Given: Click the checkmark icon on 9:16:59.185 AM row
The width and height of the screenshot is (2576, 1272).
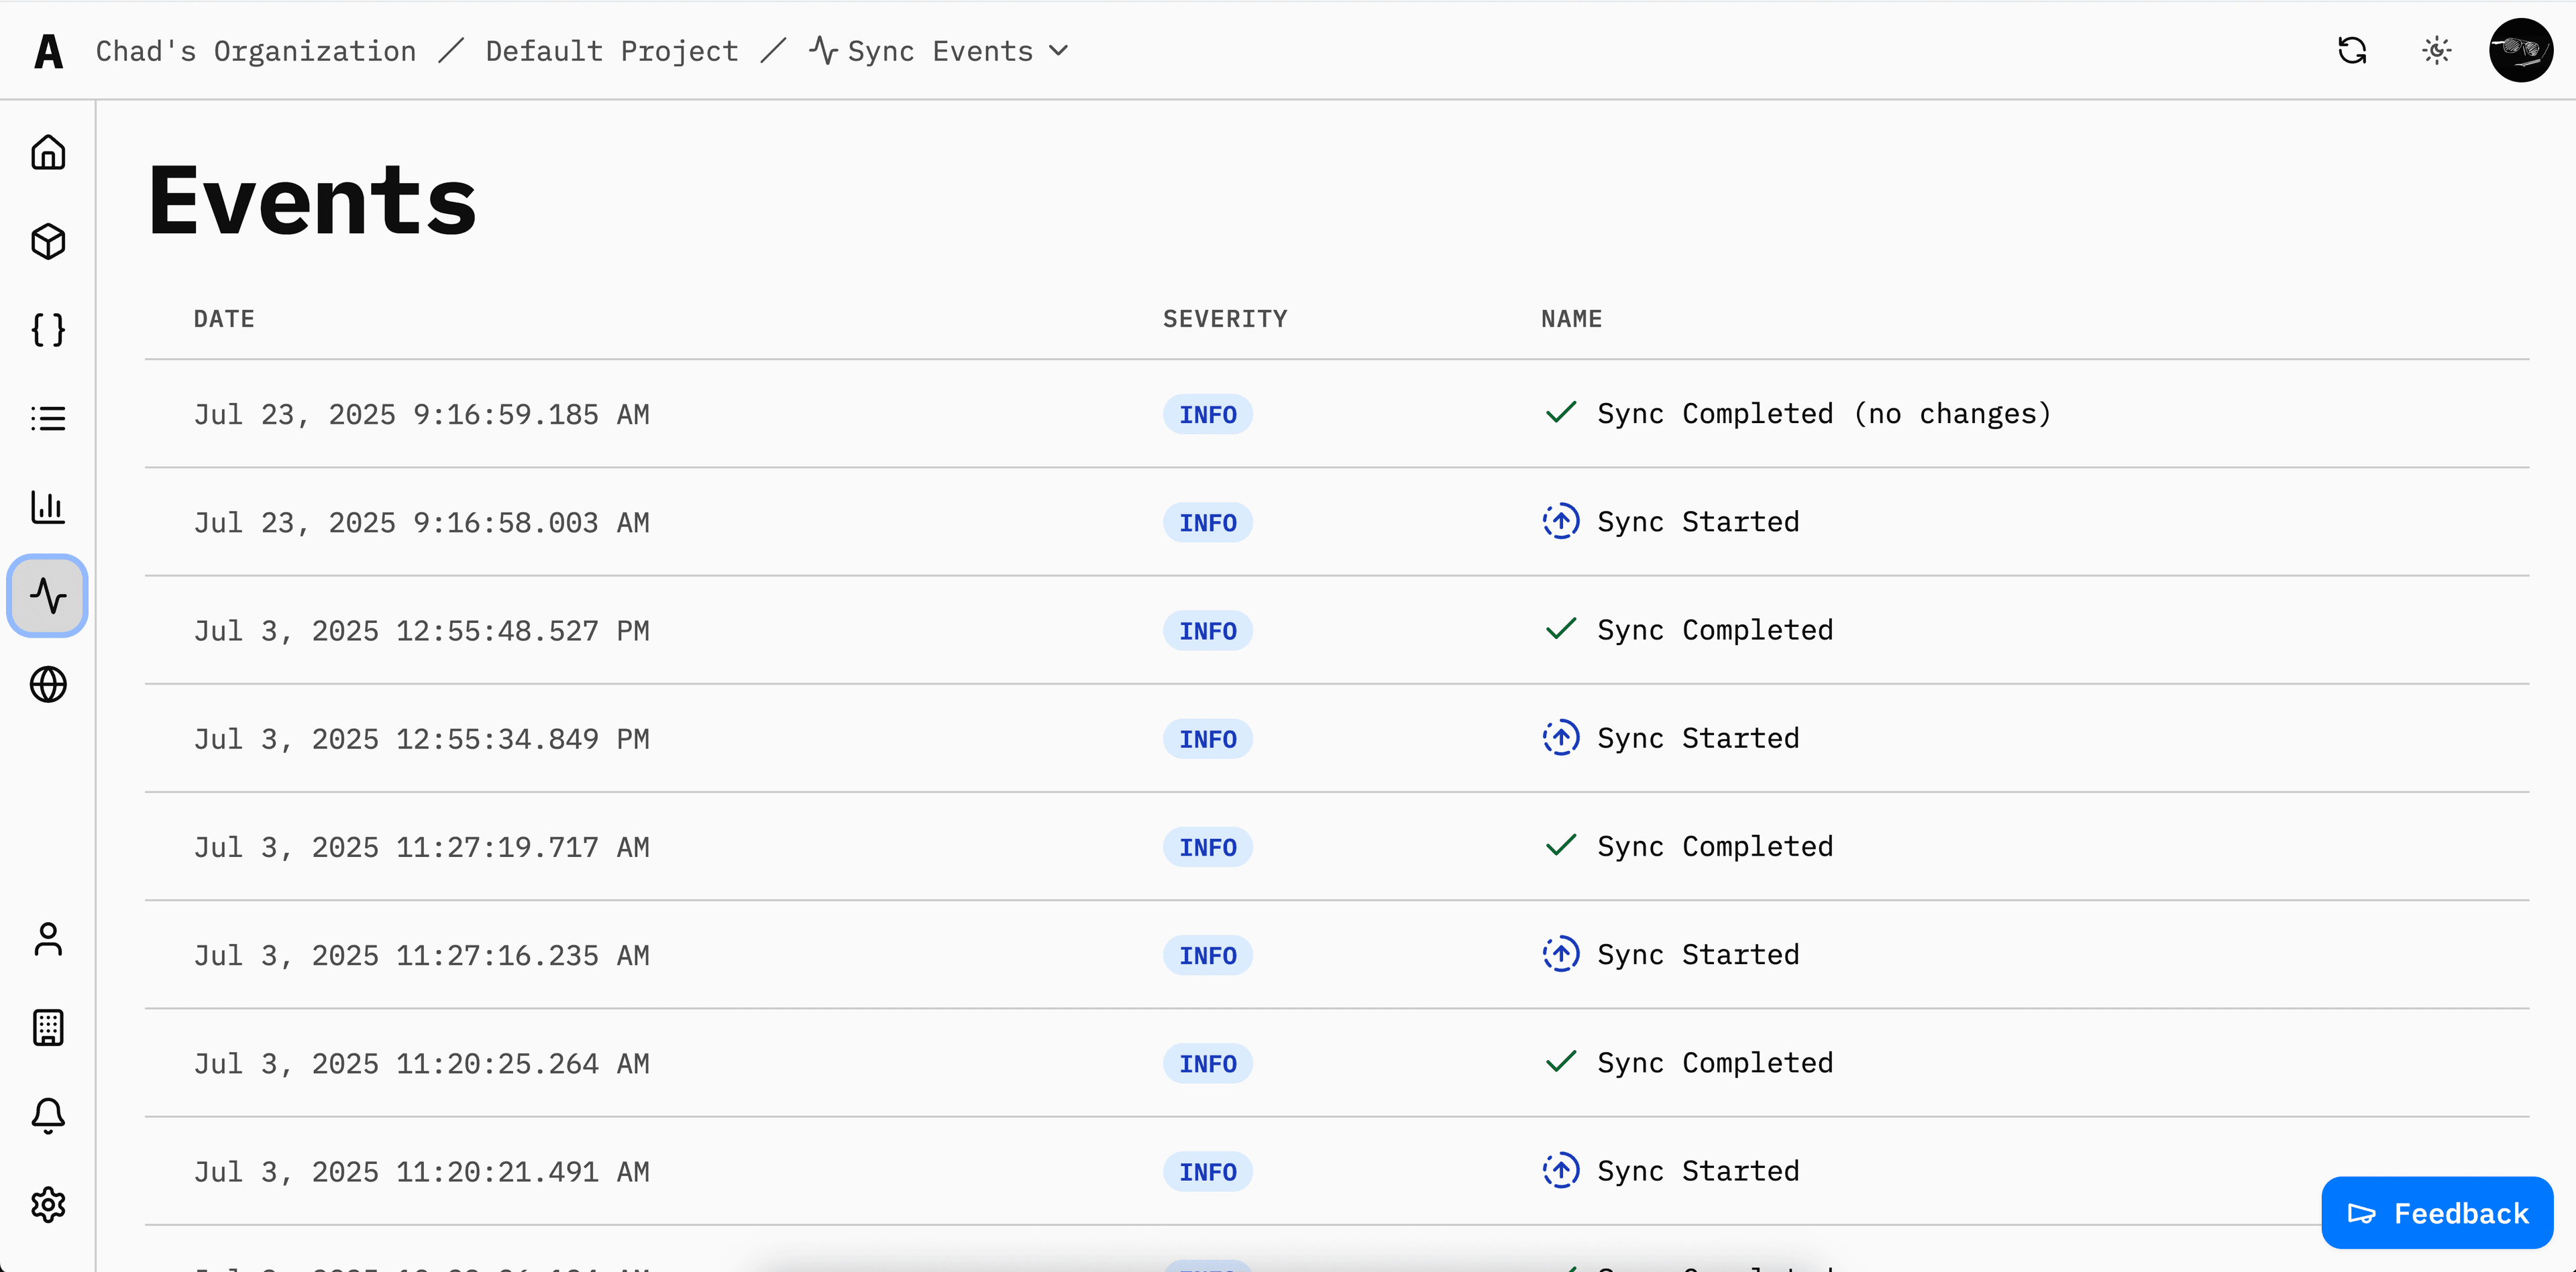Looking at the screenshot, I should coord(1561,412).
